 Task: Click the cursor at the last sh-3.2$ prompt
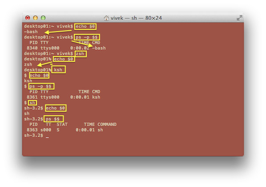tap(47, 136)
